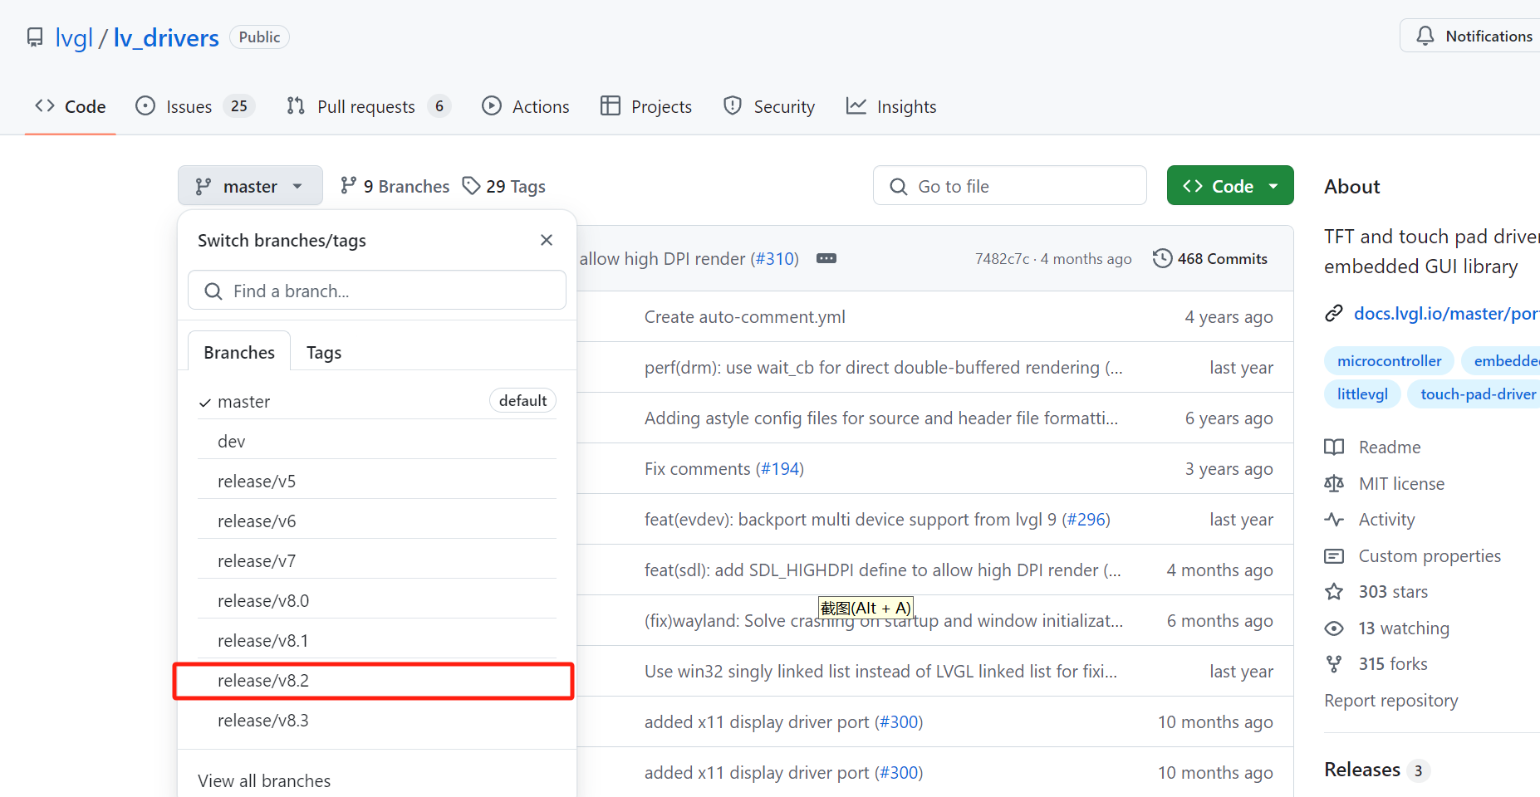Click the Code tab angle-brackets icon
The image size is (1540, 797).
pyautogui.click(x=45, y=106)
